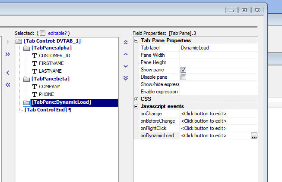282x182 pixels.
Task: Click the Pane Width value field
Action: point(219,55)
